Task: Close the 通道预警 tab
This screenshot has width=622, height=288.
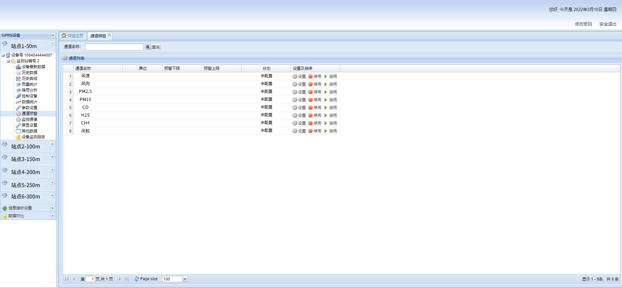Action: (x=109, y=35)
